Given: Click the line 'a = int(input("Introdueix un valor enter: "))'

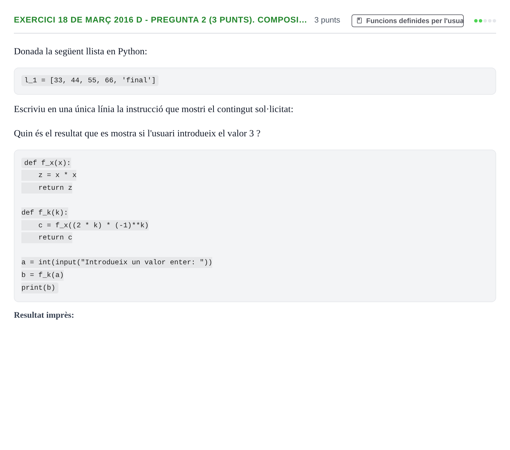Looking at the screenshot, I should [x=117, y=262].
